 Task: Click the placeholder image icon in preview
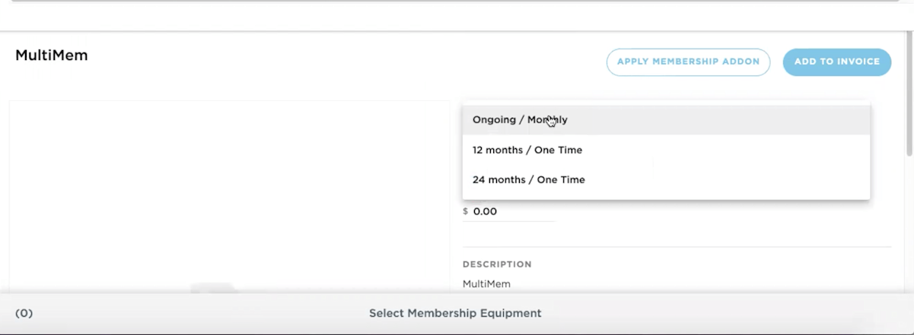pyautogui.click(x=211, y=288)
